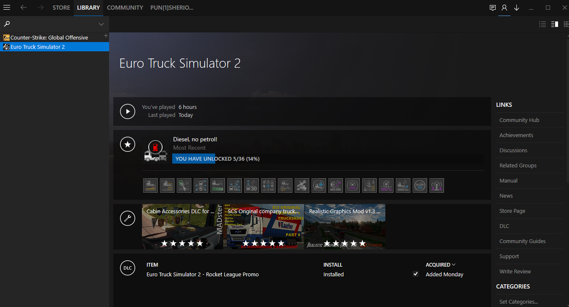
Task: Open the Achievements link
Action: pos(516,135)
